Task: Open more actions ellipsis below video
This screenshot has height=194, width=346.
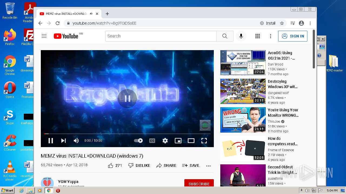Action: coord(208,166)
